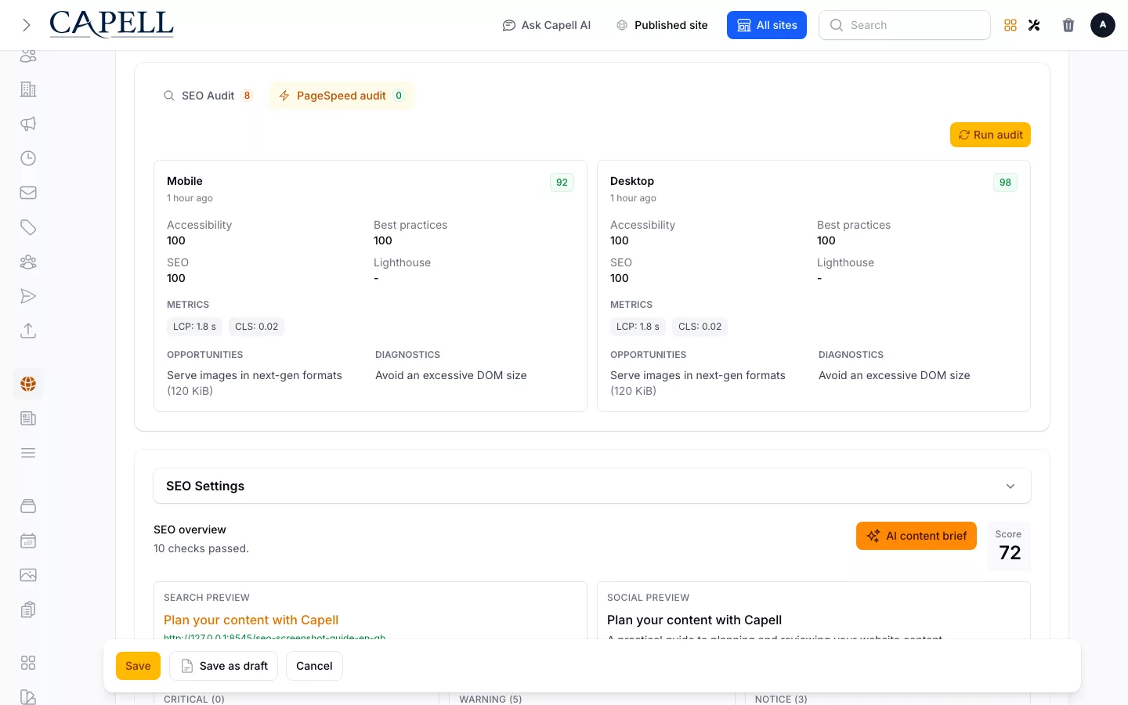Open the envelope mail icon in the sidebar

(28, 193)
